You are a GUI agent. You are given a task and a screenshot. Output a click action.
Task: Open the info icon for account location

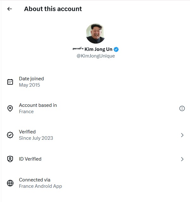(182, 108)
